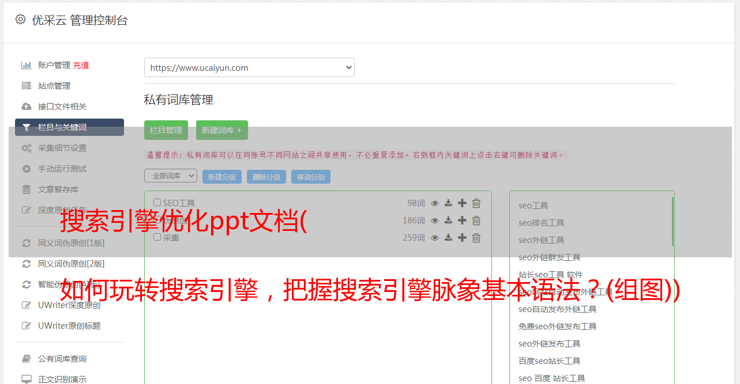The height and width of the screenshot is (384, 740).
Task: Click the eye icon in the 98词 row
Action: pos(435,203)
